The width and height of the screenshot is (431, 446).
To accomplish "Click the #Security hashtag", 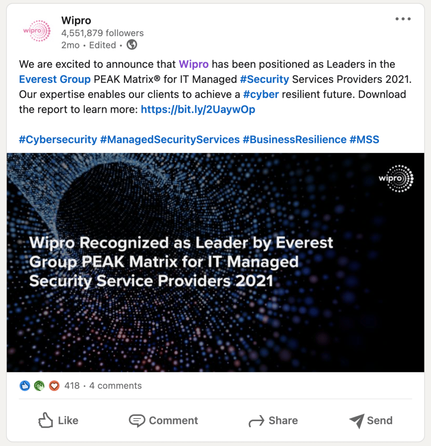I will [x=264, y=79].
